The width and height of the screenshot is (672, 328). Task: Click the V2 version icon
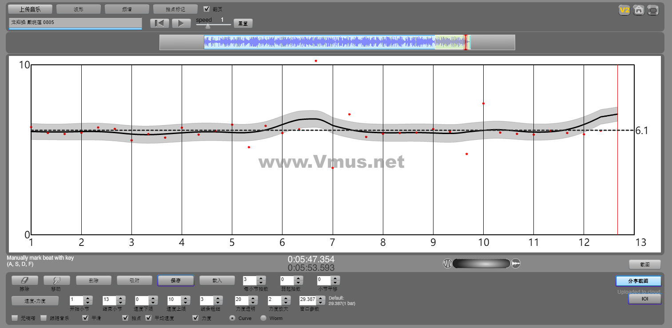[x=624, y=10]
